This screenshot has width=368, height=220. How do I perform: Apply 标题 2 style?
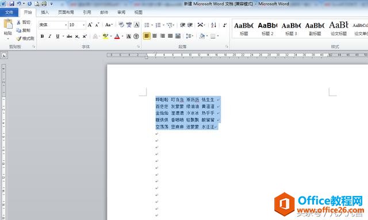click(x=267, y=29)
